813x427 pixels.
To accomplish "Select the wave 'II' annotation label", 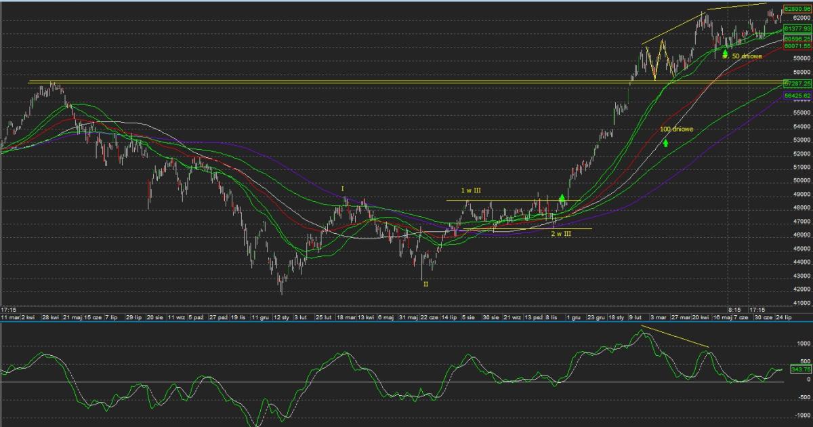I will point(425,285).
